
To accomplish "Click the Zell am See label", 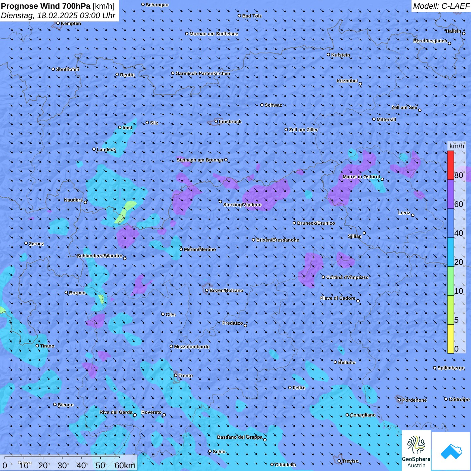I will point(404,107).
